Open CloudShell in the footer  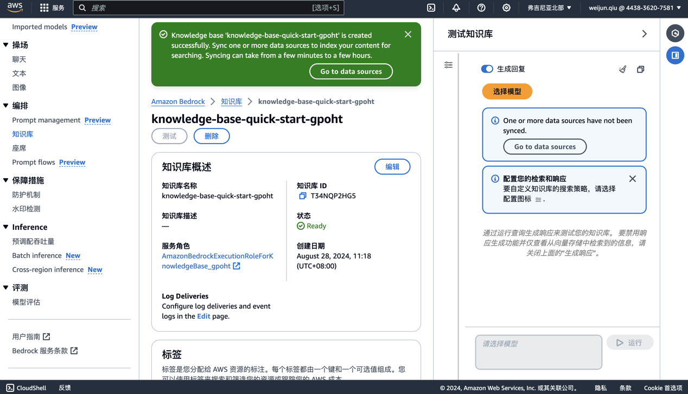[26, 387]
